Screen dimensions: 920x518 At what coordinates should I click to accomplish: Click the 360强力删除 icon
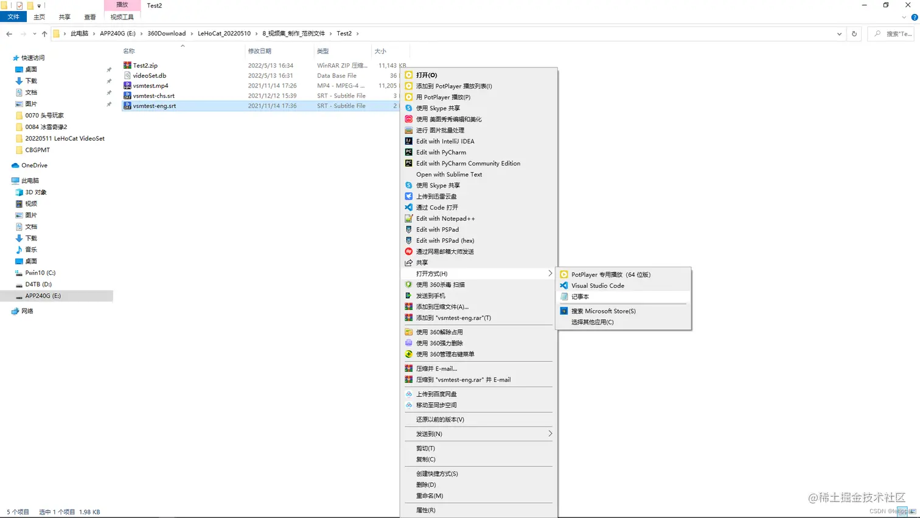[409, 343]
